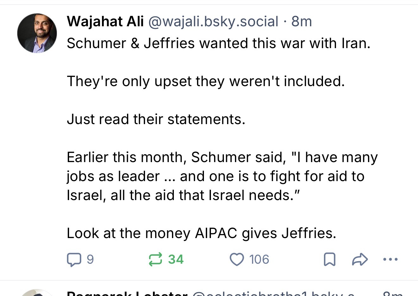Click the timestamp of the post below
The width and height of the screenshot is (418, 296).
click(x=393, y=293)
